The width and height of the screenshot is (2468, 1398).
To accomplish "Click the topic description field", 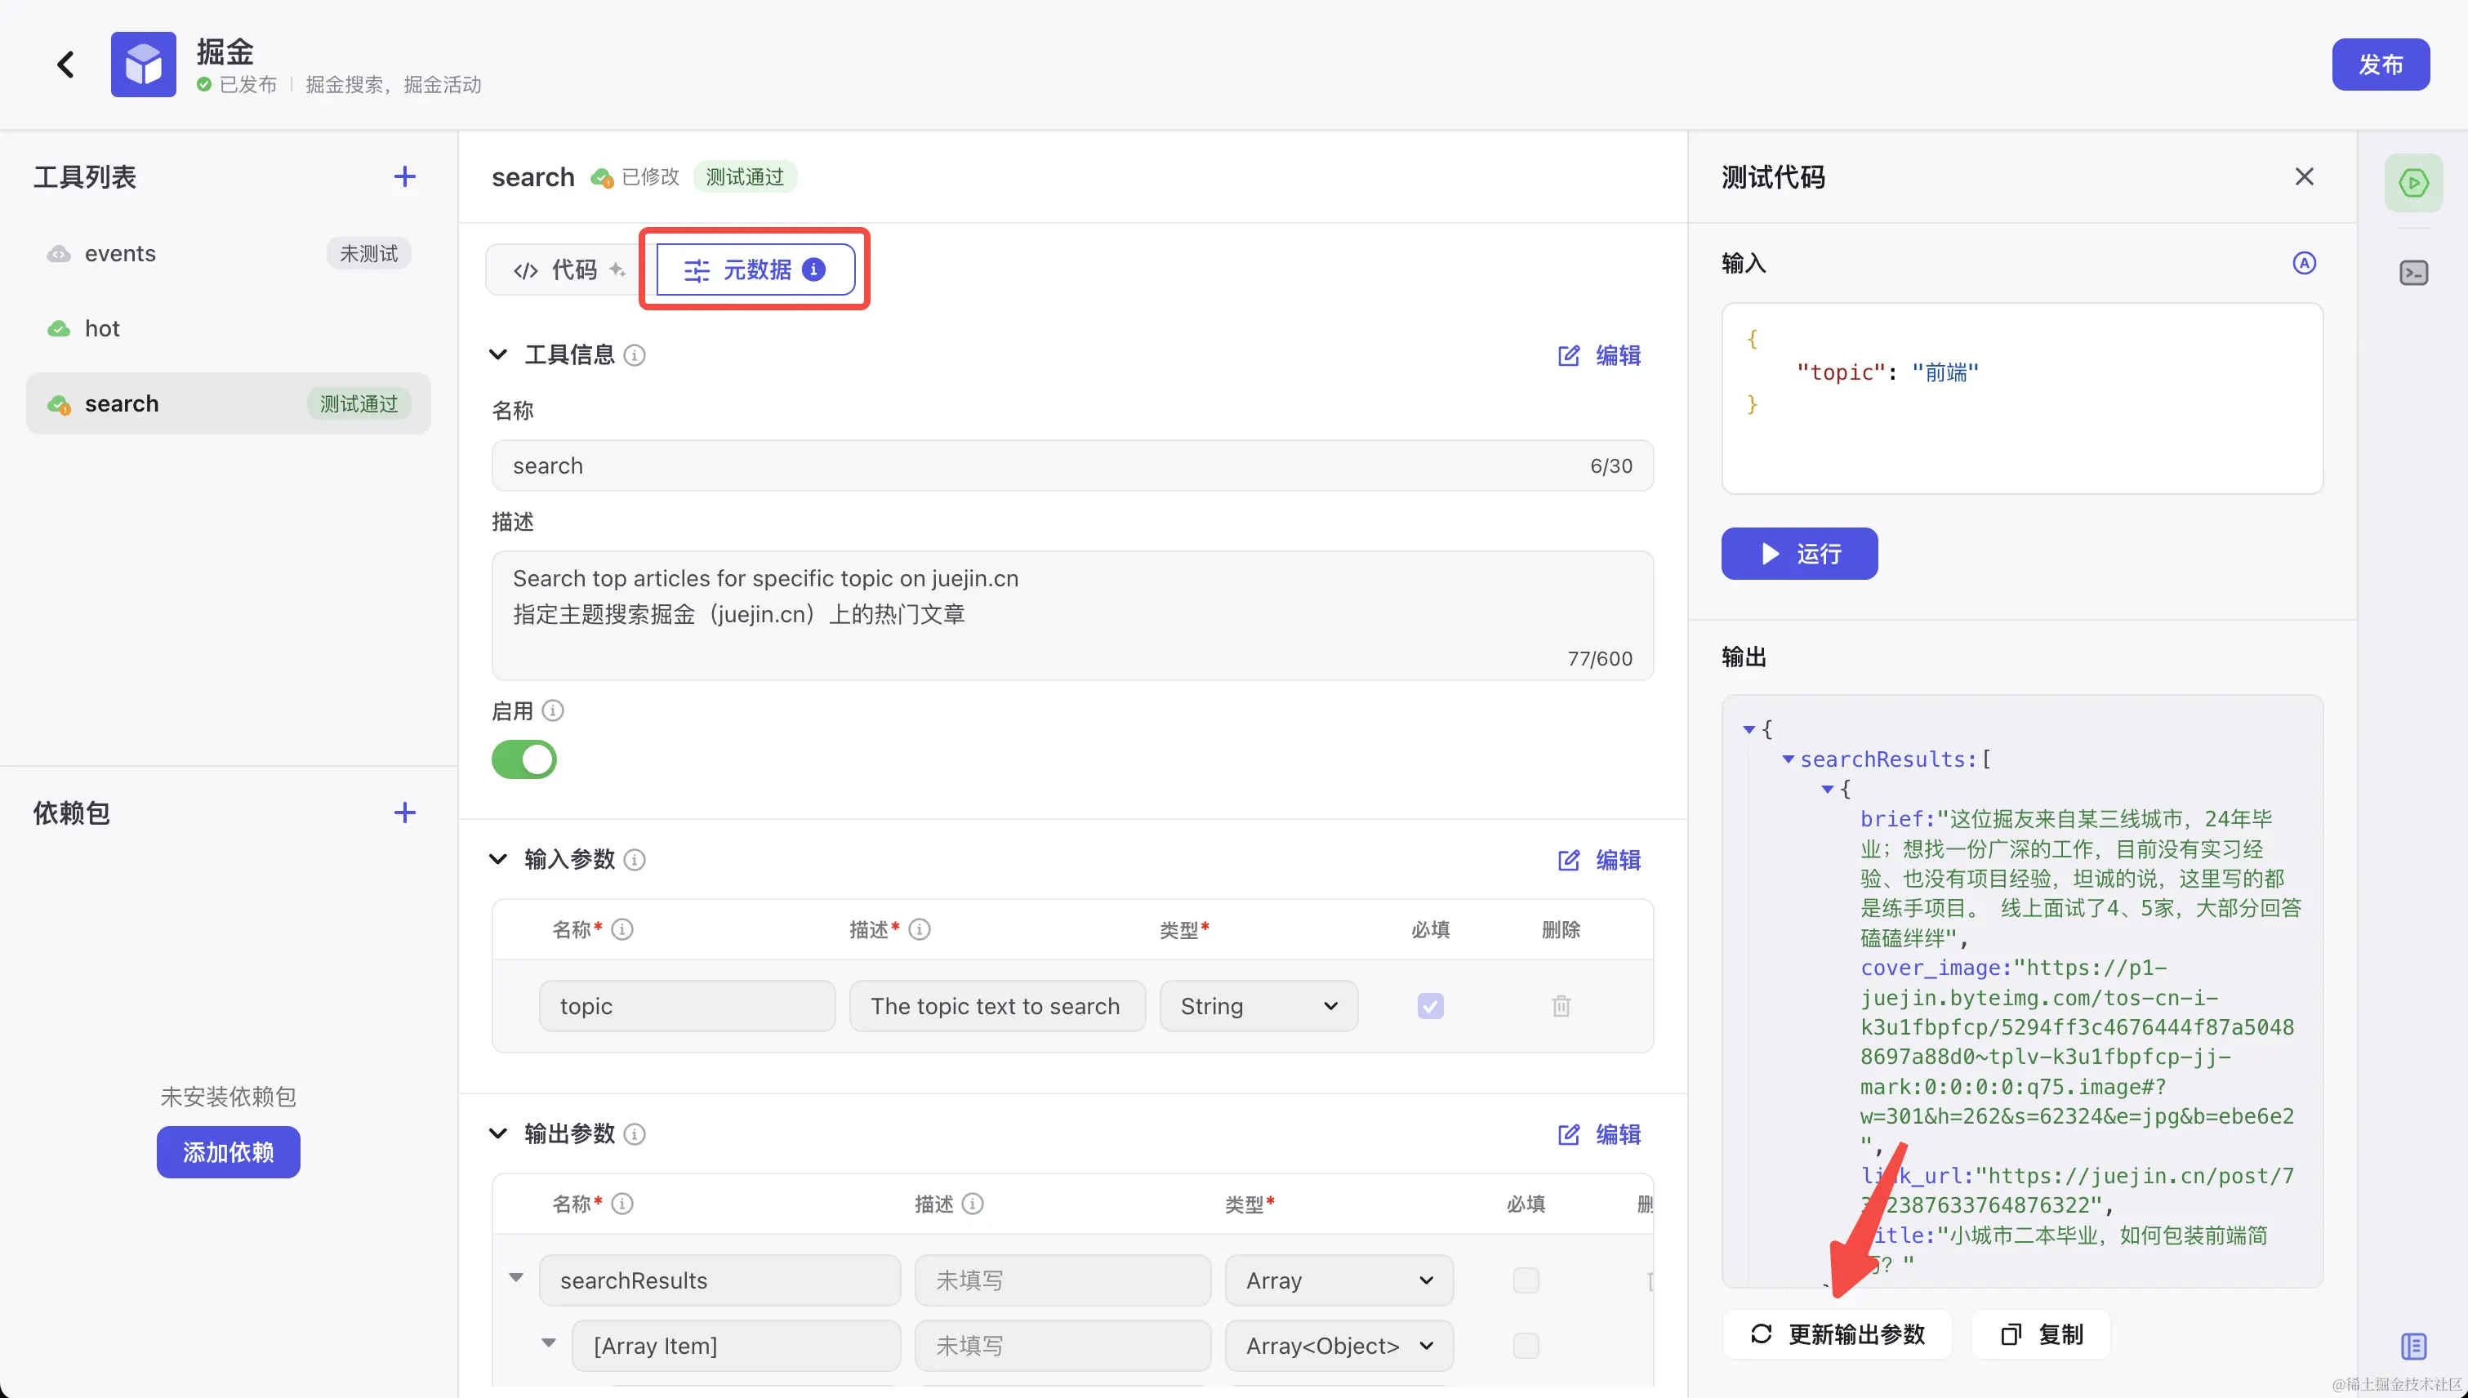I will (x=997, y=1006).
